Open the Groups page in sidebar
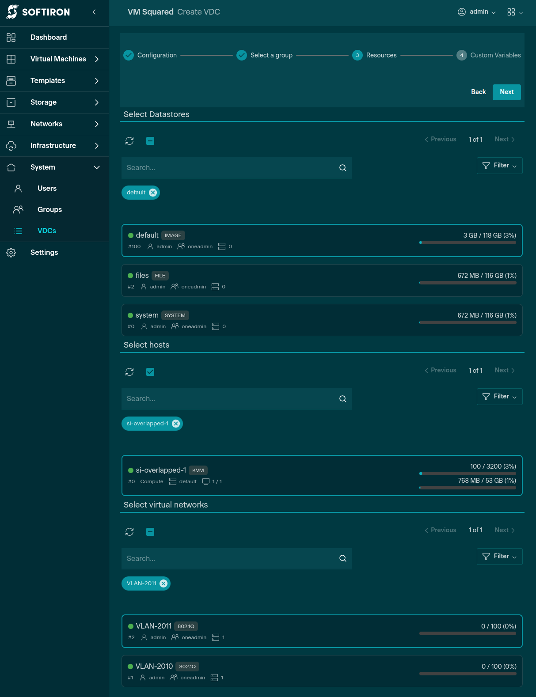536x697 pixels. (x=49, y=210)
